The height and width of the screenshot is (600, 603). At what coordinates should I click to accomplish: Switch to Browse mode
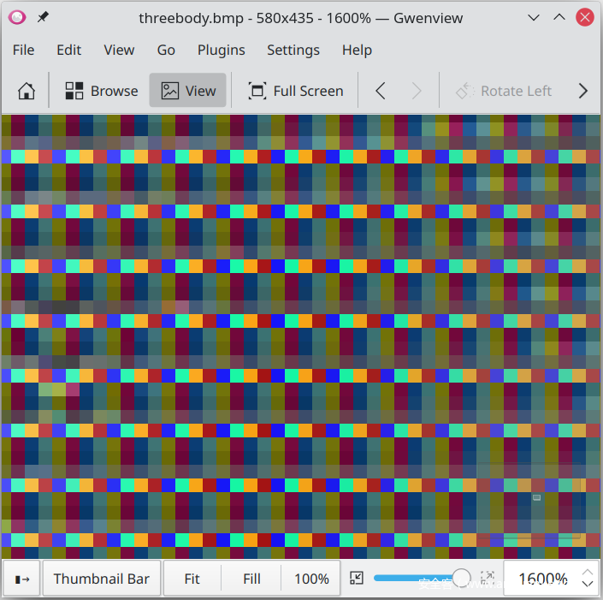(x=102, y=91)
